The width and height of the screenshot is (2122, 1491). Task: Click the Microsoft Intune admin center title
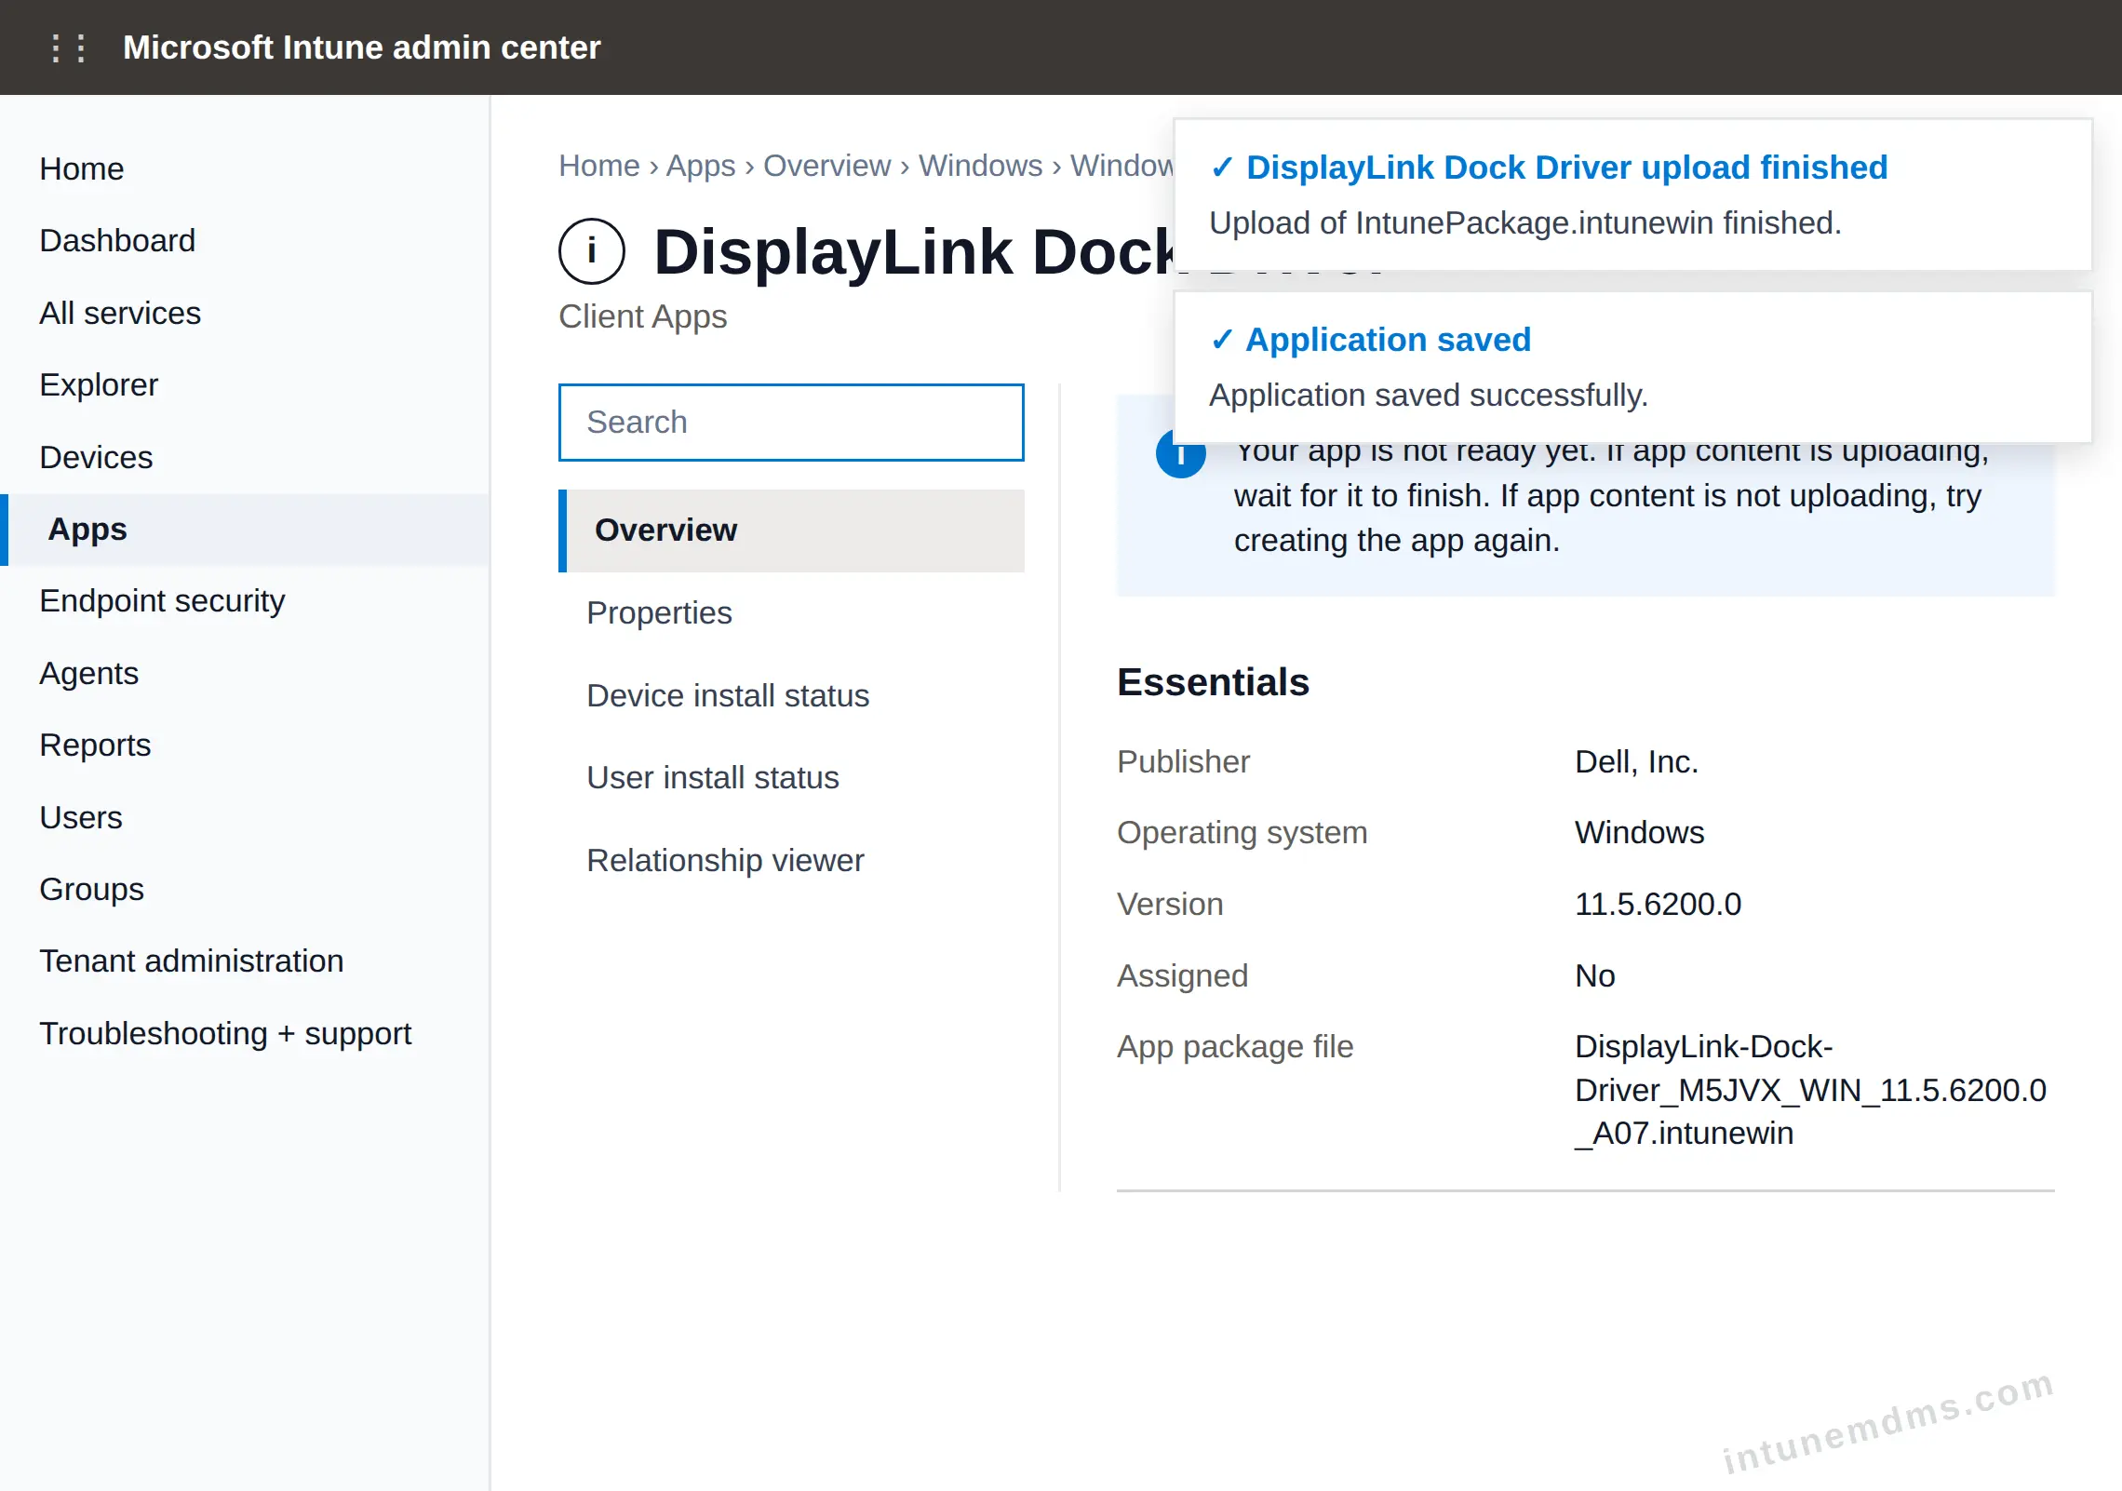click(x=361, y=47)
